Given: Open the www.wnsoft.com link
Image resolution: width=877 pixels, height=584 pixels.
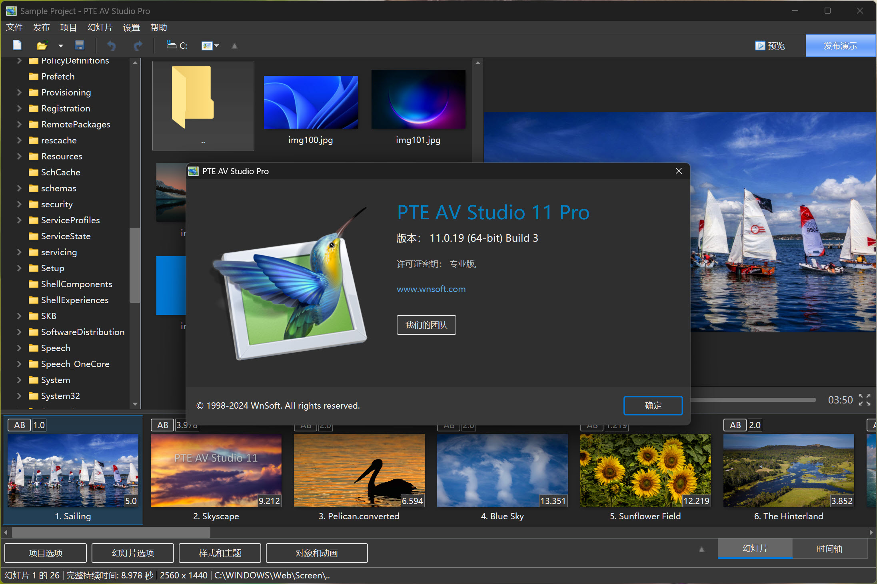Looking at the screenshot, I should coord(431,289).
